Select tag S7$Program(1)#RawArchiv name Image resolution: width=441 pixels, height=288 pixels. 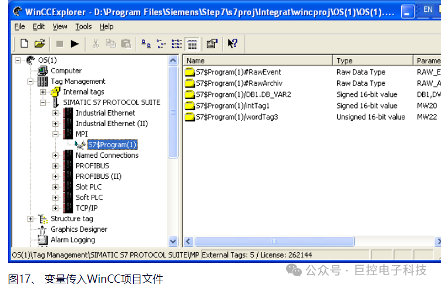239,83
